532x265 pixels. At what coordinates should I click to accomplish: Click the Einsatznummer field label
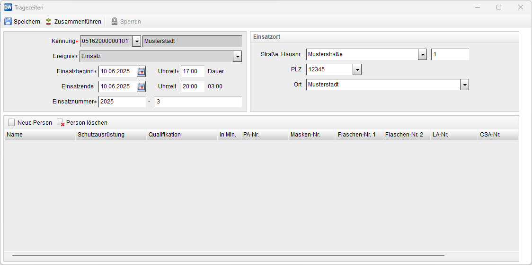pyautogui.click(x=73, y=102)
